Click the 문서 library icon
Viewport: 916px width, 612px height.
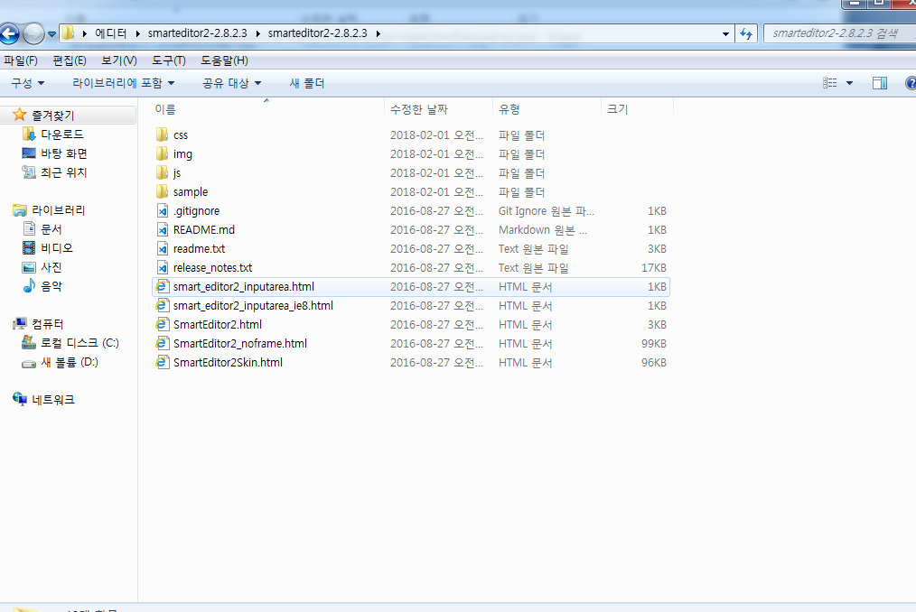(29, 229)
